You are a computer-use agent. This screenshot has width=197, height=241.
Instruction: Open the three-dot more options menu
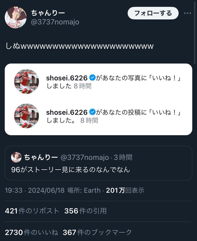pyautogui.click(x=187, y=13)
